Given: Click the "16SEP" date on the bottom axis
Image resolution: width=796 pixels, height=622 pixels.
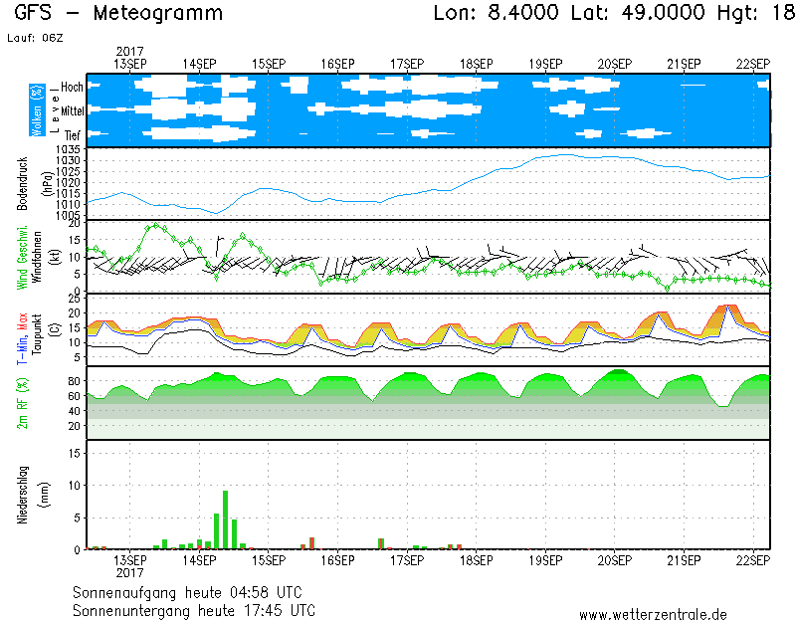Looking at the screenshot, I should tap(337, 560).
